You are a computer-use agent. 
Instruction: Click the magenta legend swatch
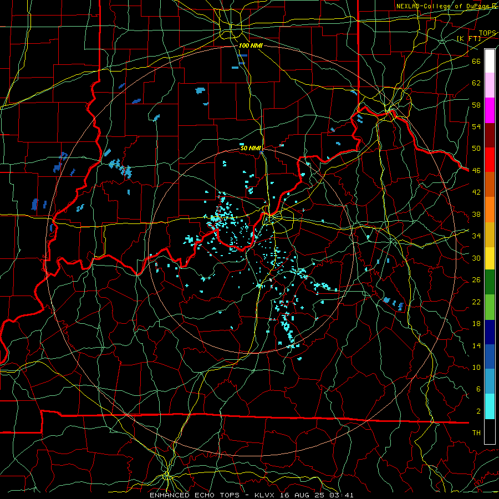tap(490, 110)
